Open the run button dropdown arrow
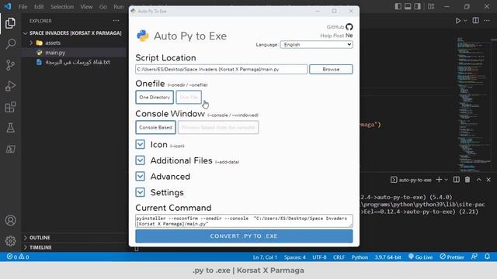497x279 pixels. 465,21
